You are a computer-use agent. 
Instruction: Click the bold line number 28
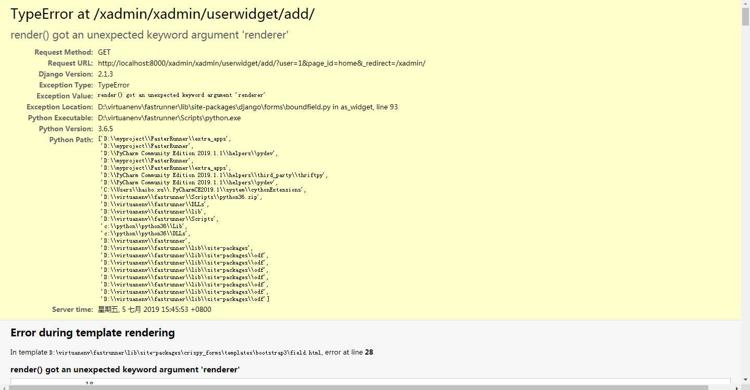tap(369, 352)
